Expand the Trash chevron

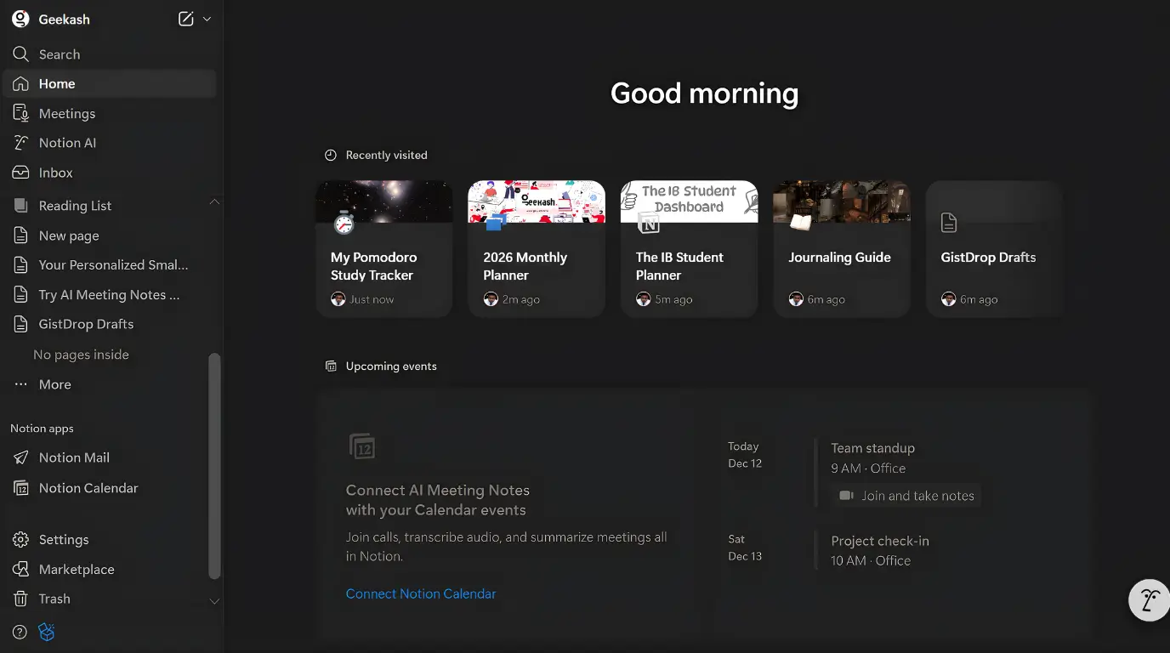click(x=214, y=601)
